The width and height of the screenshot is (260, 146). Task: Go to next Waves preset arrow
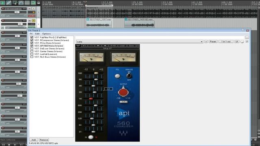click(x=105, y=45)
